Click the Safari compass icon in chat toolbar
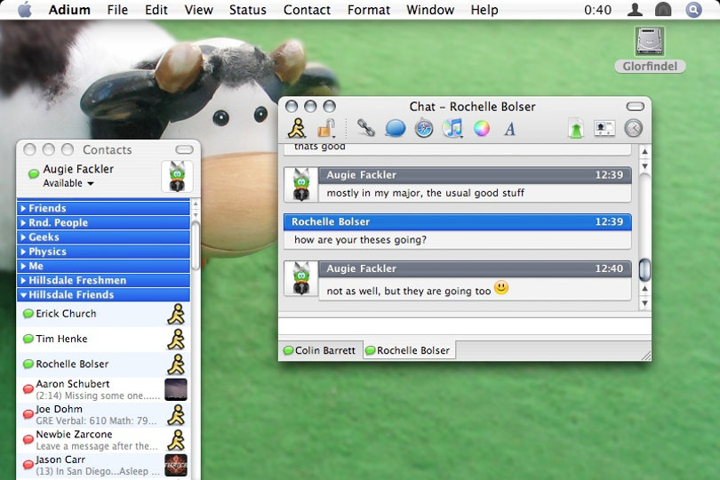 pyautogui.click(x=423, y=128)
